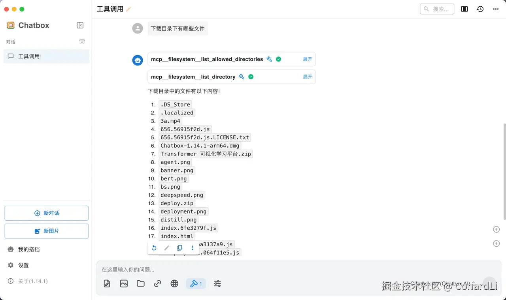
Task: Click the .DS_Store file entry
Action: 176,105
